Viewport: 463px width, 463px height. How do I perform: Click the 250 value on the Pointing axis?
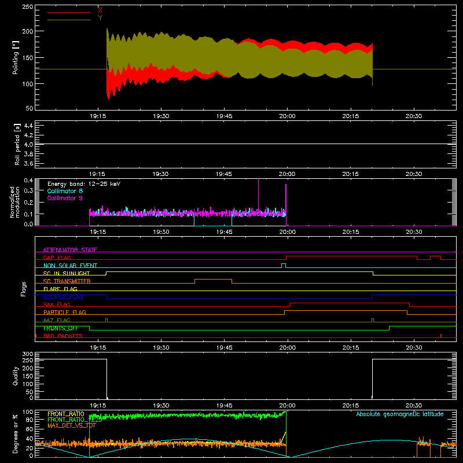pos(27,6)
